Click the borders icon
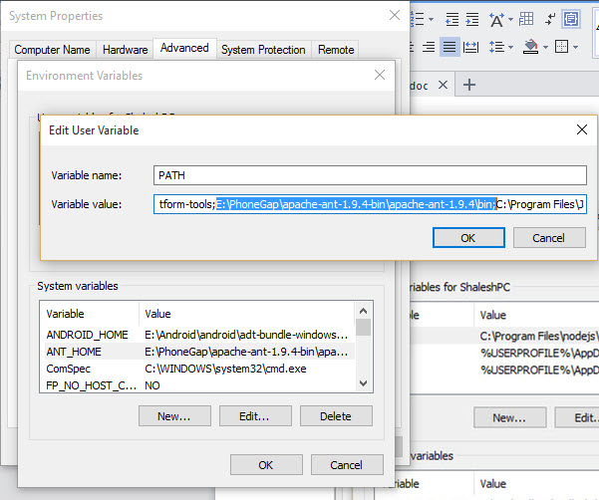Viewport: 599px width, 500px height. pyautogui.click(x=561, y=47)
